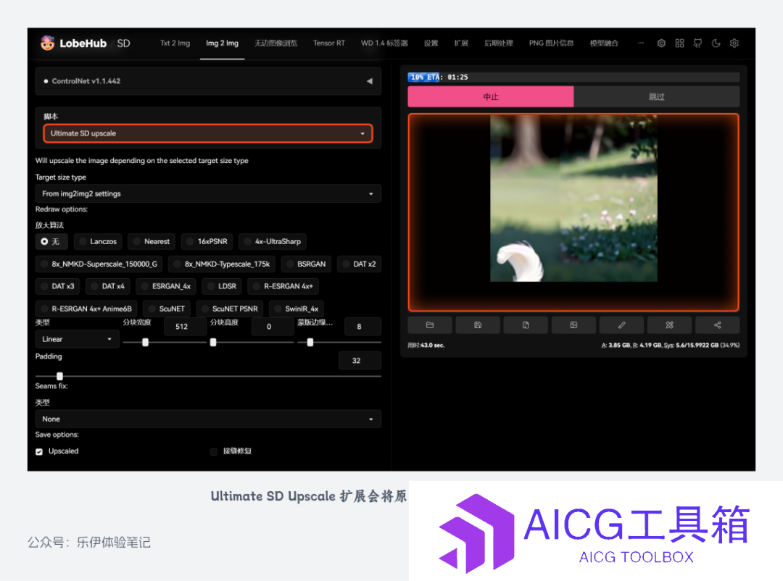Select 8x_NMKD-Typescale_175k upscaler
This screenshot has width=783, height=581.
tap(222, 264)
